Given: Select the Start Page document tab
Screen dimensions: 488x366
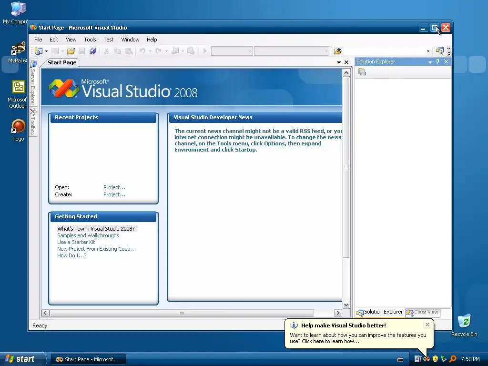Looking at the screenshot, I should point(62,62).
